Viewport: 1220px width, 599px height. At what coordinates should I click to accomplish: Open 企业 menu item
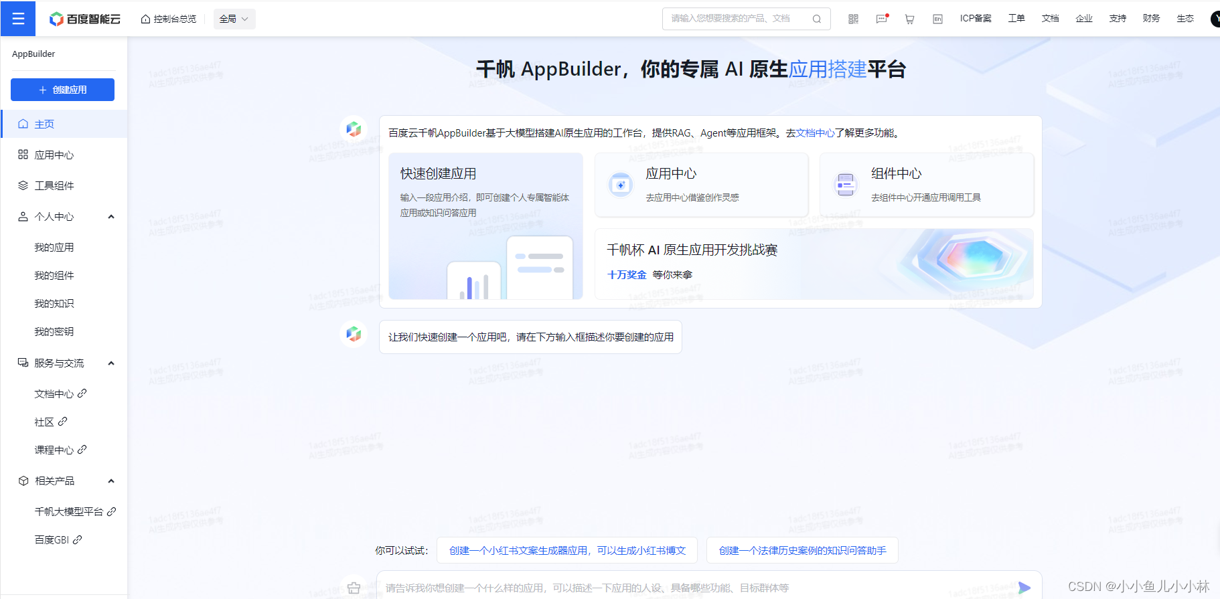pos(1084,19)
